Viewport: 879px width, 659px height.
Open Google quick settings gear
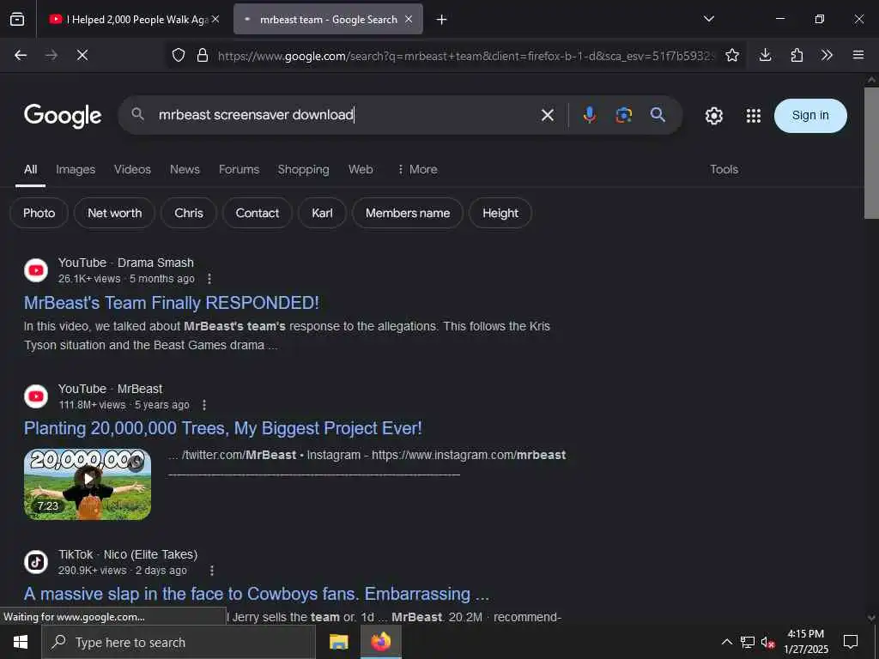click(713, 116)
